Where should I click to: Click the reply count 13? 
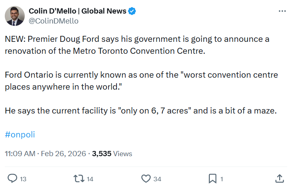pyautogui.click(x=23, y=179)
